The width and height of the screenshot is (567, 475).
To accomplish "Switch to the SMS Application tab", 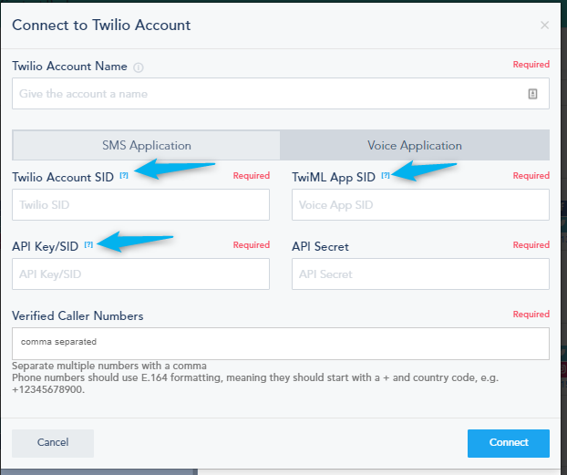I will (147, 146).
